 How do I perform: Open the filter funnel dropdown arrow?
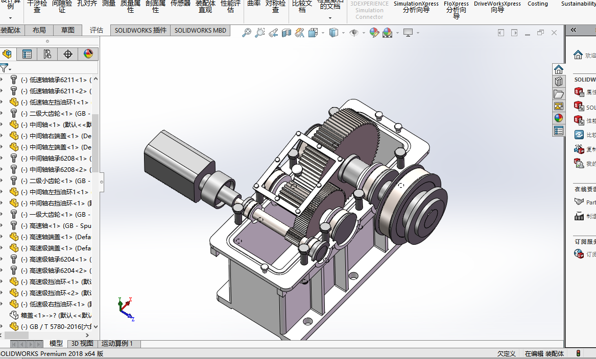tap(10, 69)
